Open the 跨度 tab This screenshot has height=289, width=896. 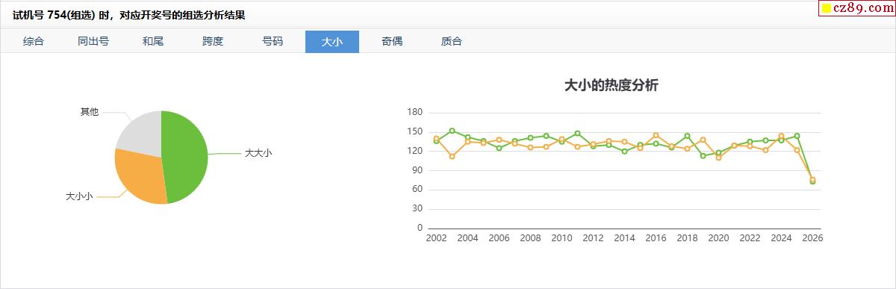click(x=213, y=42)
